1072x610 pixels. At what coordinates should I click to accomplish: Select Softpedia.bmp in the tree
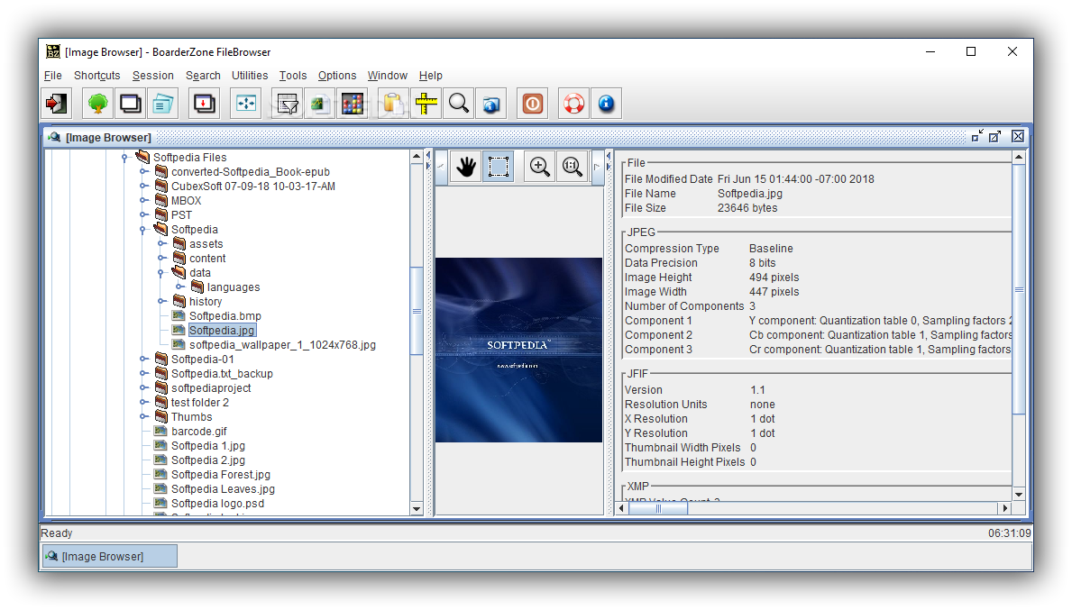coord(224,315)
